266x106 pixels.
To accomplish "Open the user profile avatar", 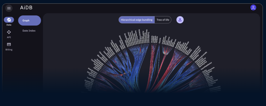I will tap(253, 8).
